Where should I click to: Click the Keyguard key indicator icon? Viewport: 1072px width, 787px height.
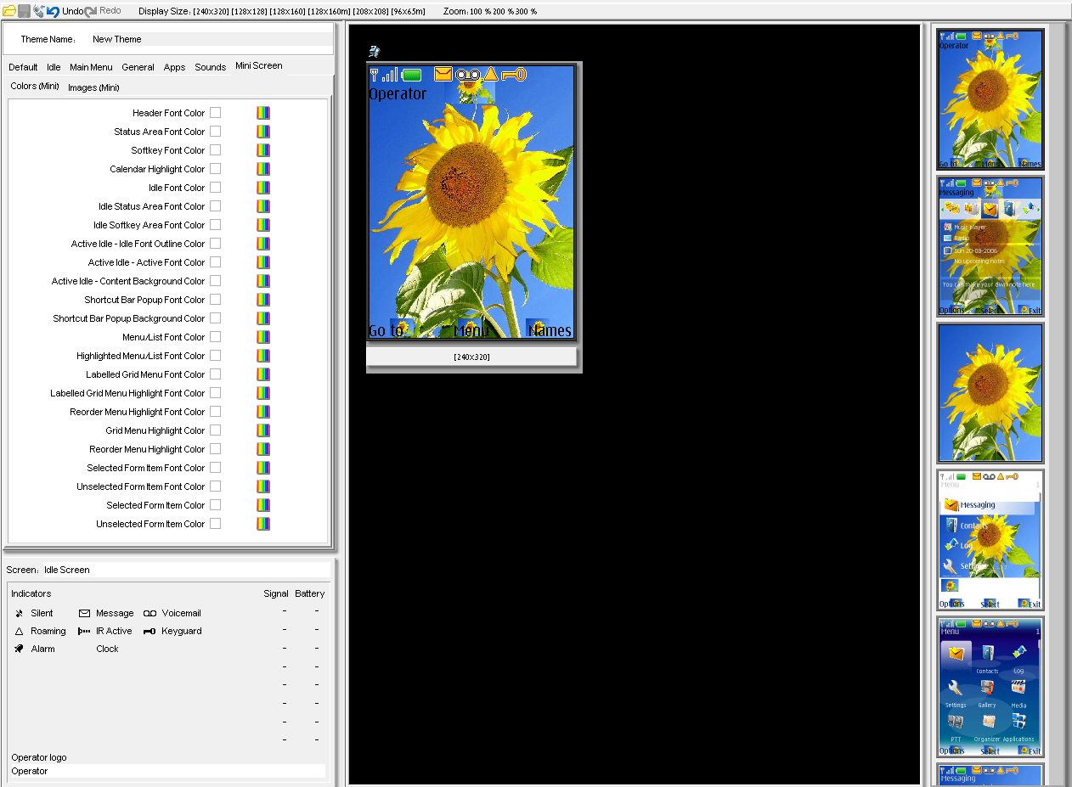pyautogui.click(x=150, y=631)
